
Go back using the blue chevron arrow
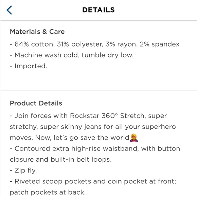pos(9,10)
